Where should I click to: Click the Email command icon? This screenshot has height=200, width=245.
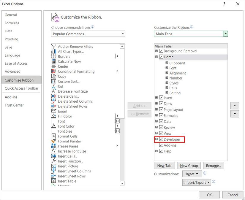tap(53, 111)
